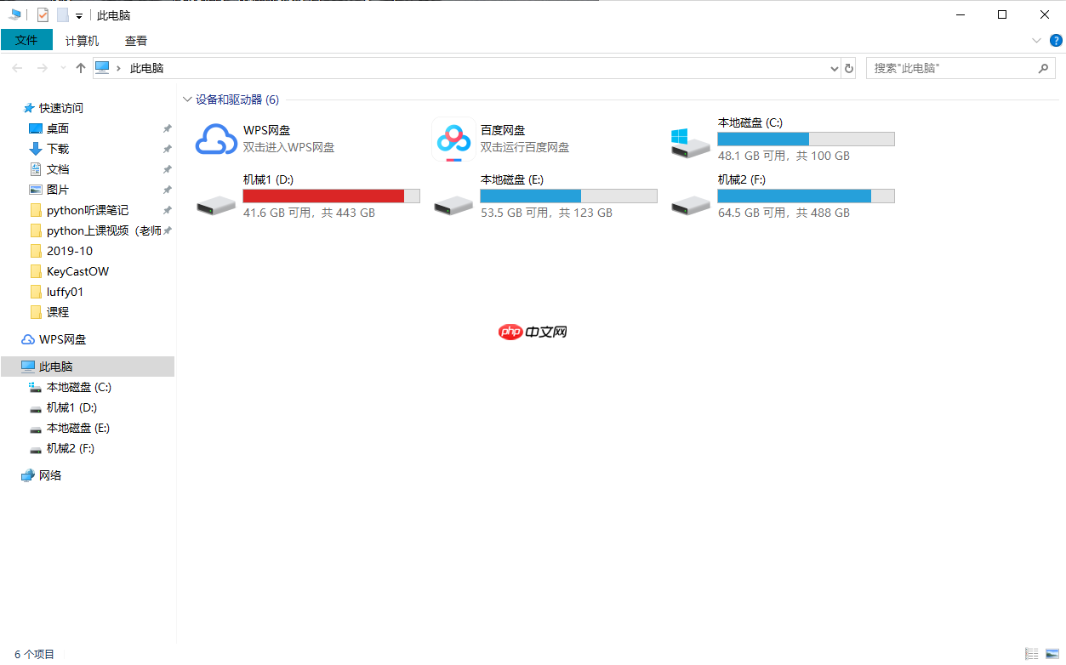The image size is (1066, 665).
Task: Open the 本地磁盘 (C:) Windows drive icon
Action: pyautogui.click(x=690, y=143)
